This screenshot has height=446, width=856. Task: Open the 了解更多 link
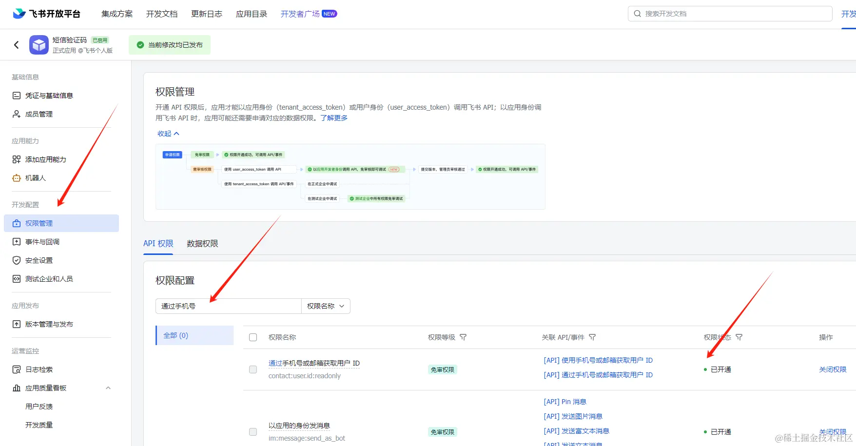(x=334, y=118)
